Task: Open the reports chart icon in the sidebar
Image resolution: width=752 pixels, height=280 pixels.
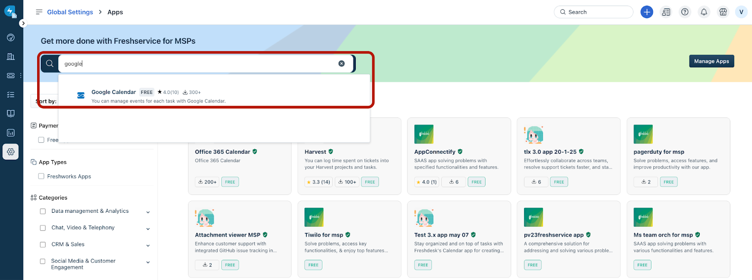Action: 11,133
